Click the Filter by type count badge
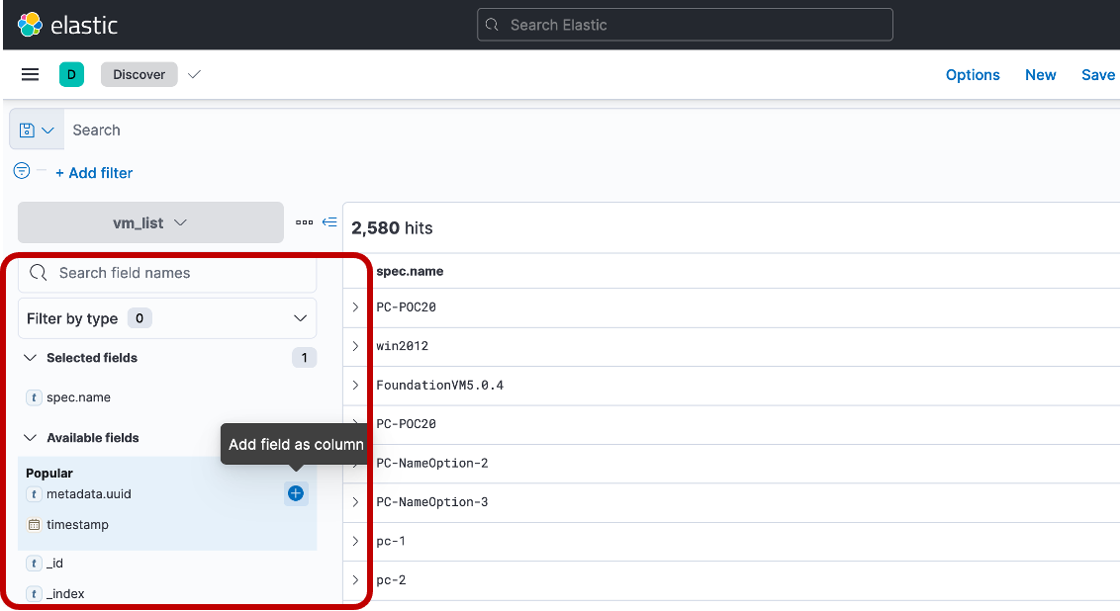 coord(140,318)
